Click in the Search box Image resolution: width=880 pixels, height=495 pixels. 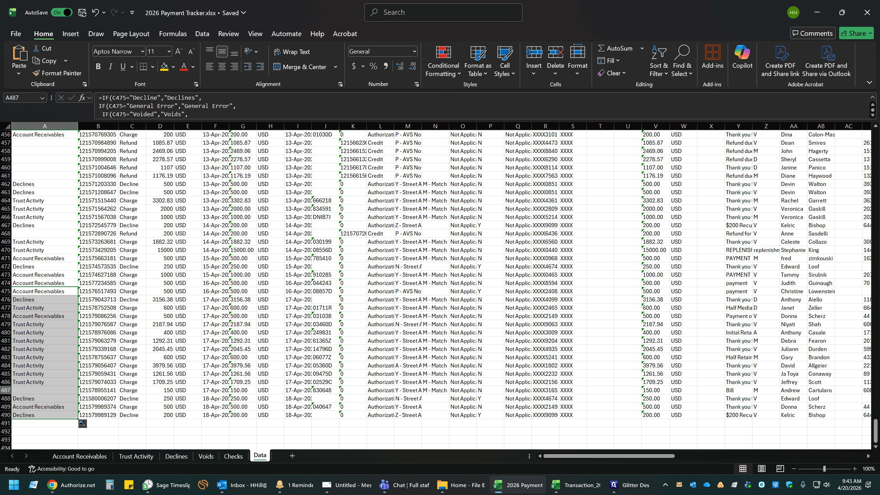pyautogui.click(x=443, y=12)
